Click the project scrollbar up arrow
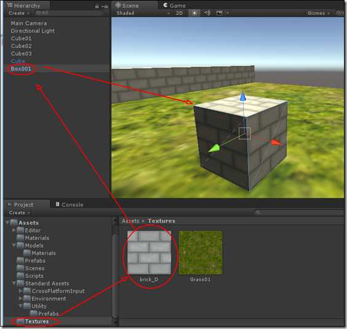Image resolution: width=347 pixels, height=329 pixels. pyautogui.click(x=115, y=220)
